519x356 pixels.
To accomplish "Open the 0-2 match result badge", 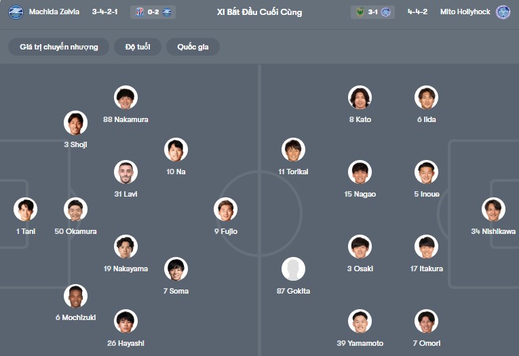I will pyautogui.click(x=156, y=12).
